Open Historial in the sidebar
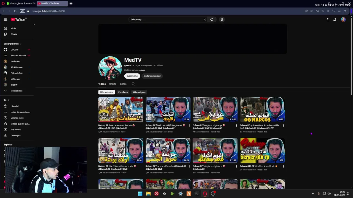 [17, 106]
